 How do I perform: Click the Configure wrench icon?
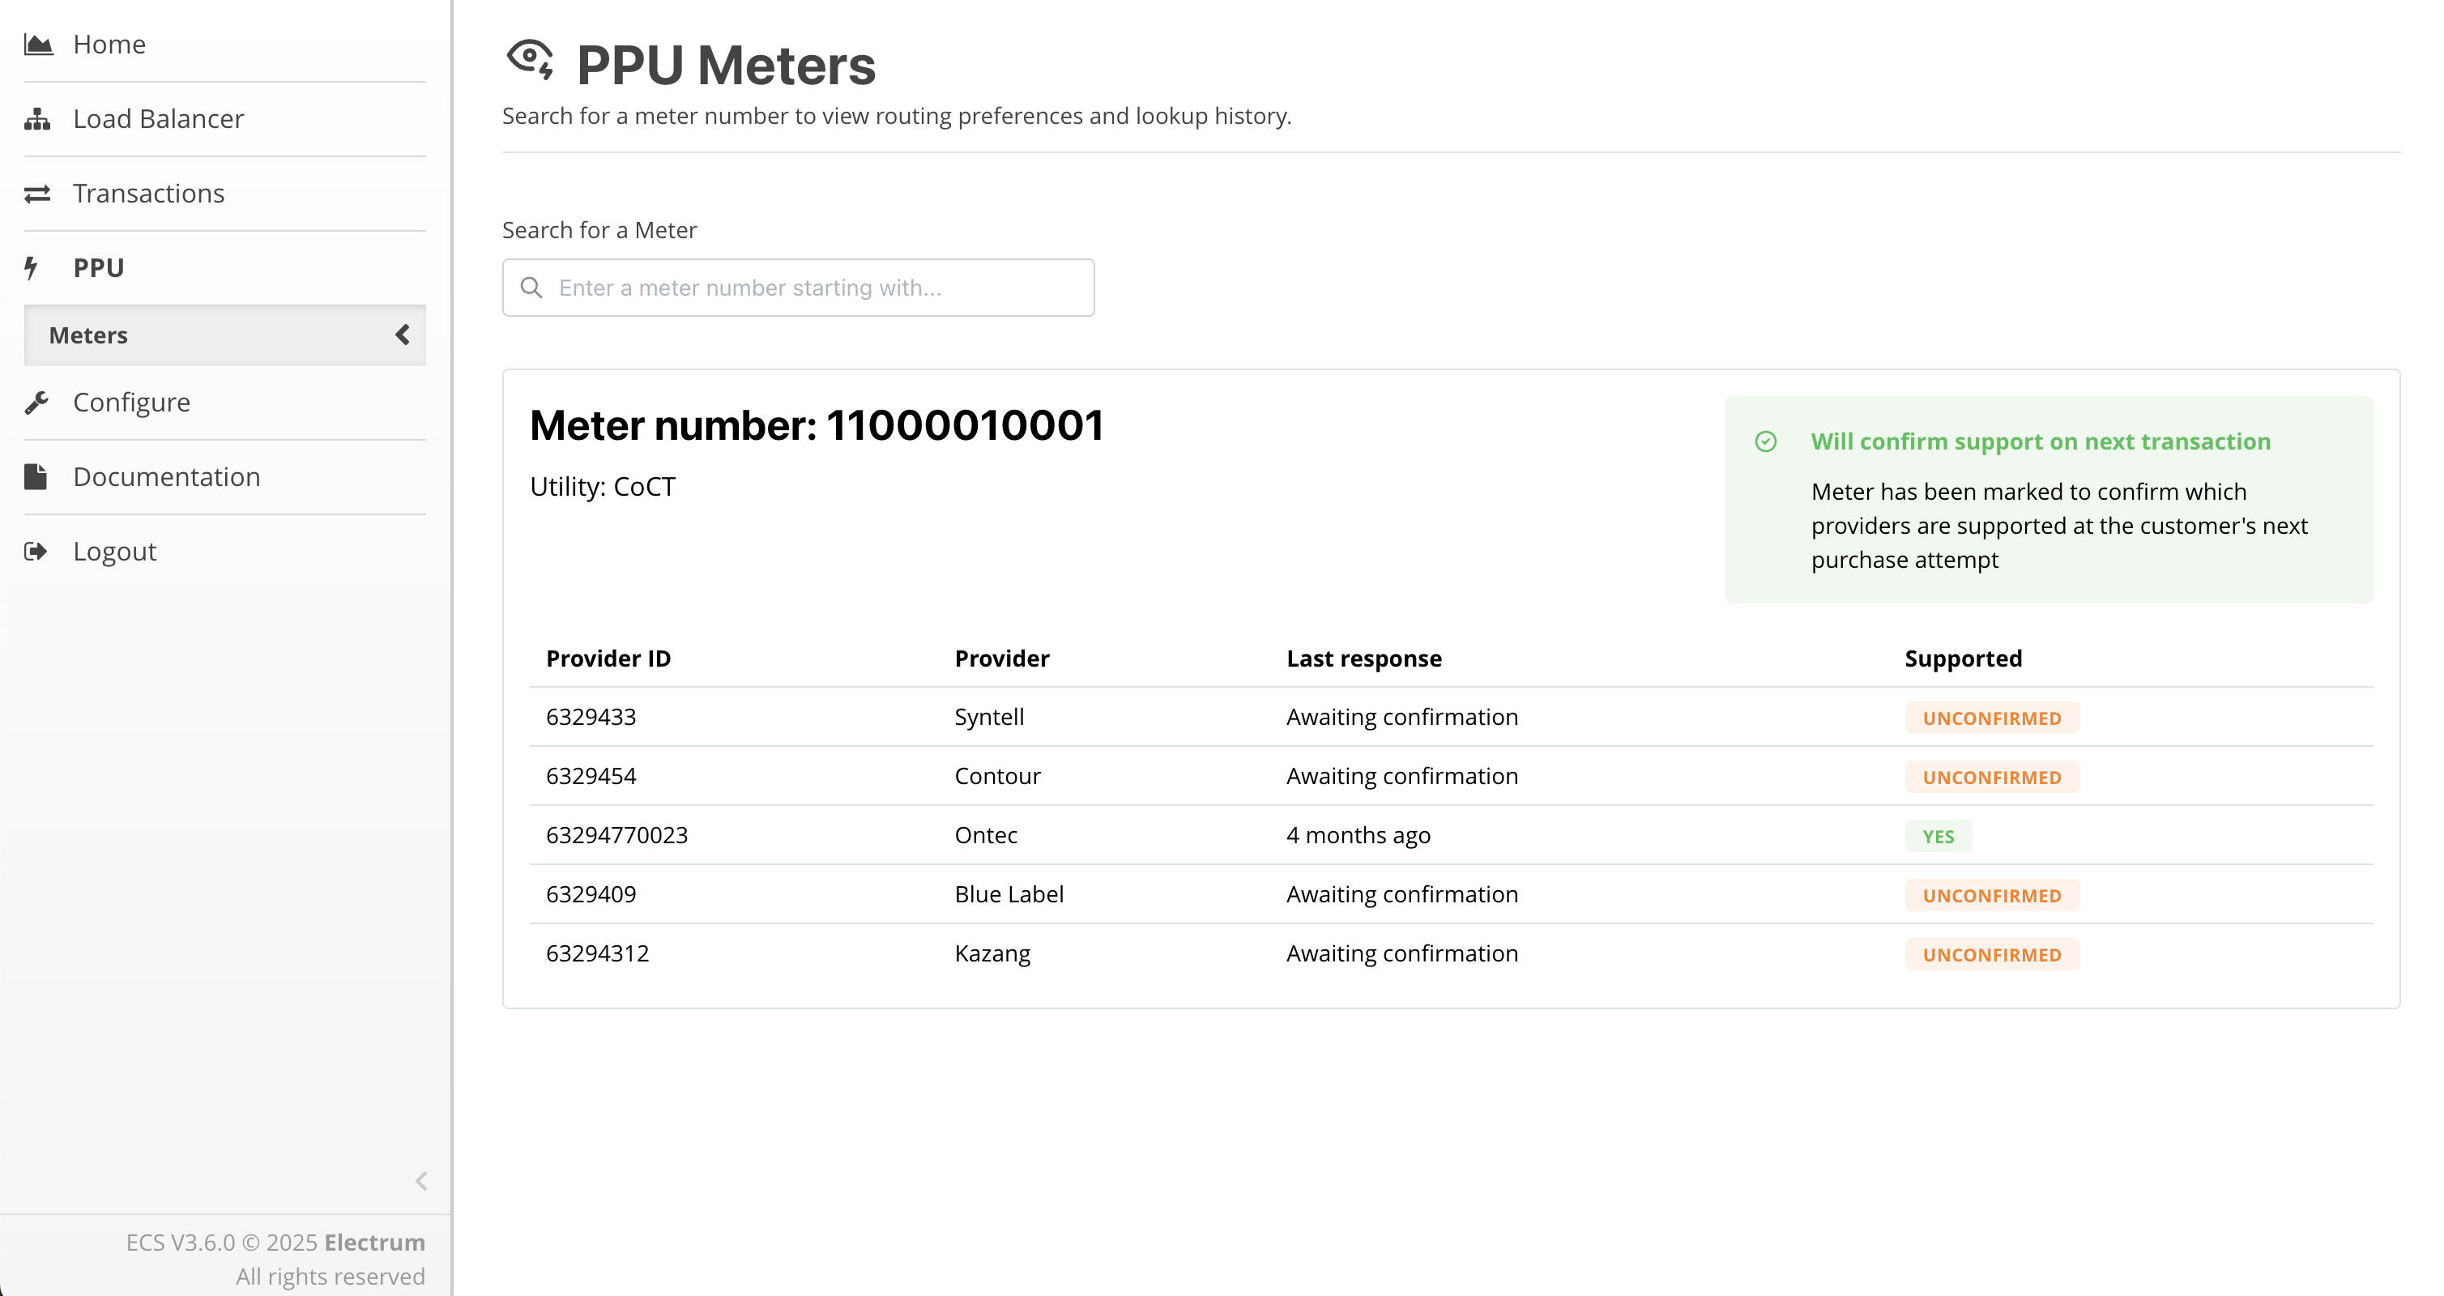pos(37,403)
